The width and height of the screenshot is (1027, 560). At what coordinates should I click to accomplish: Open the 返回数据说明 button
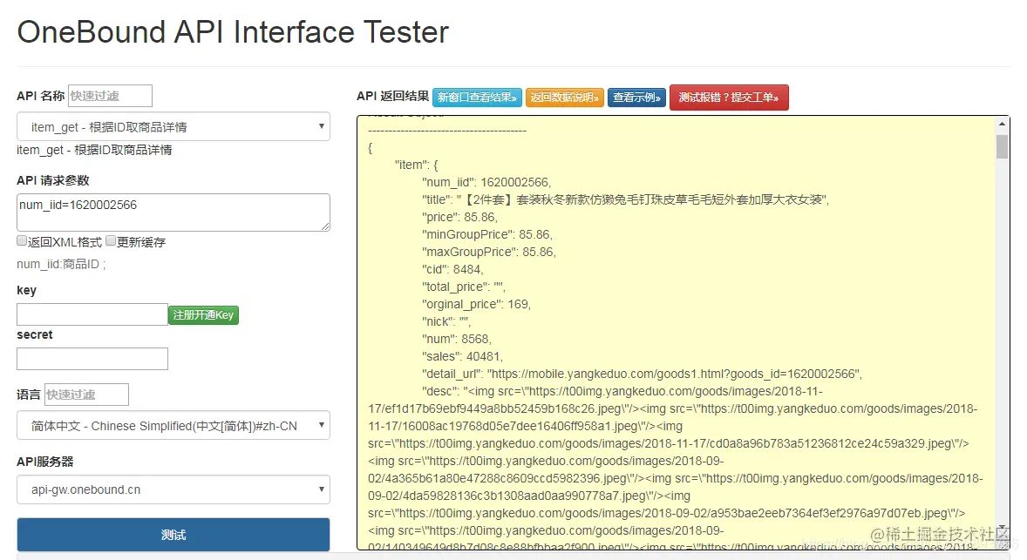(x=564, y=98)
